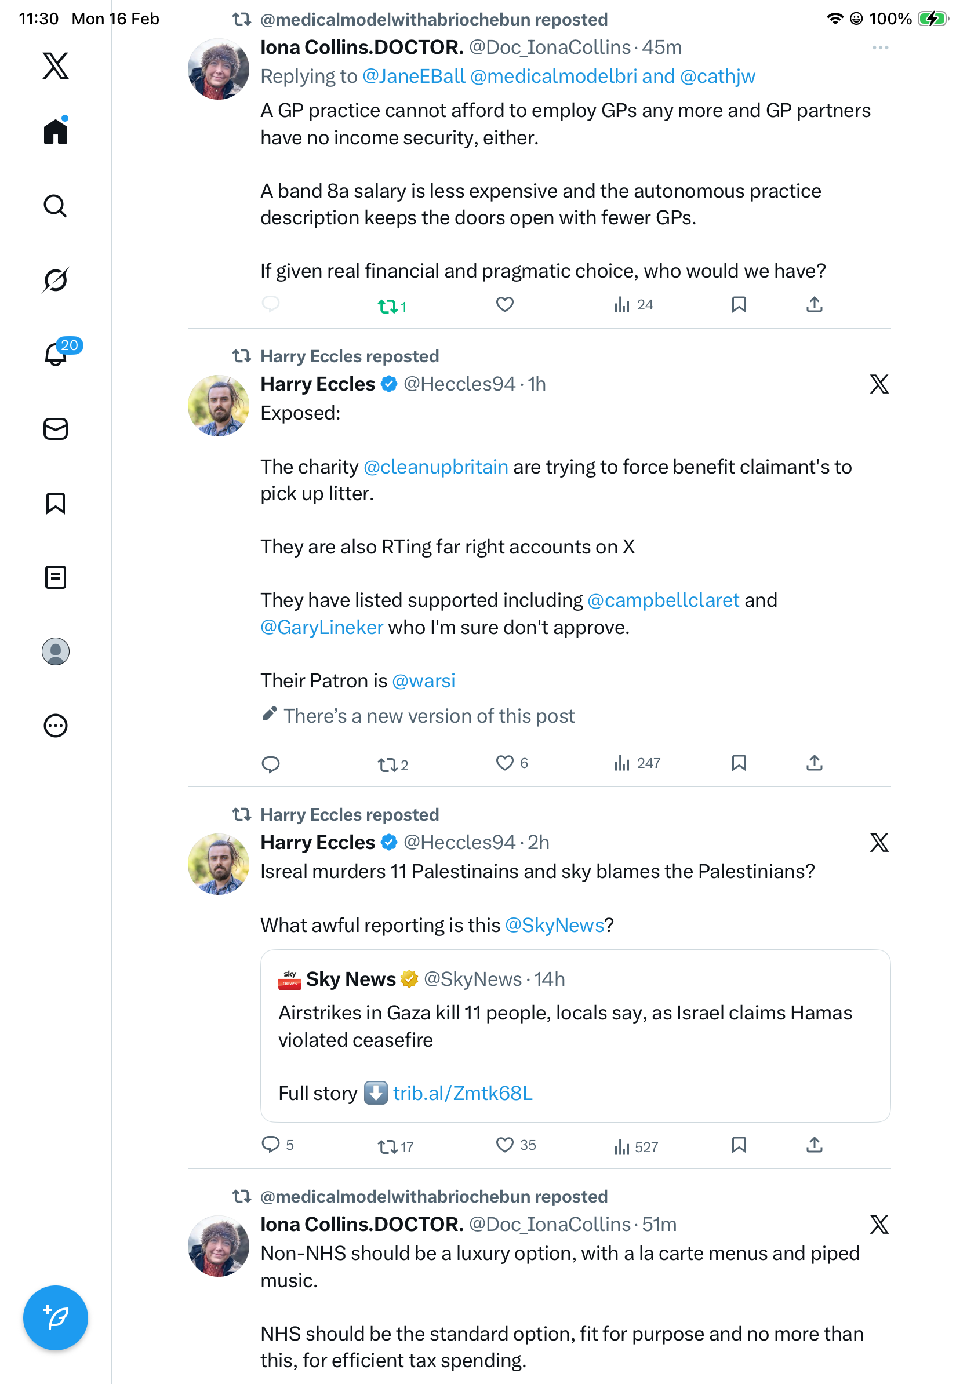The height and width of the screenshot is (1384, 967).
Task: Share the Sky News quote post
Action: click(814, 1144)
